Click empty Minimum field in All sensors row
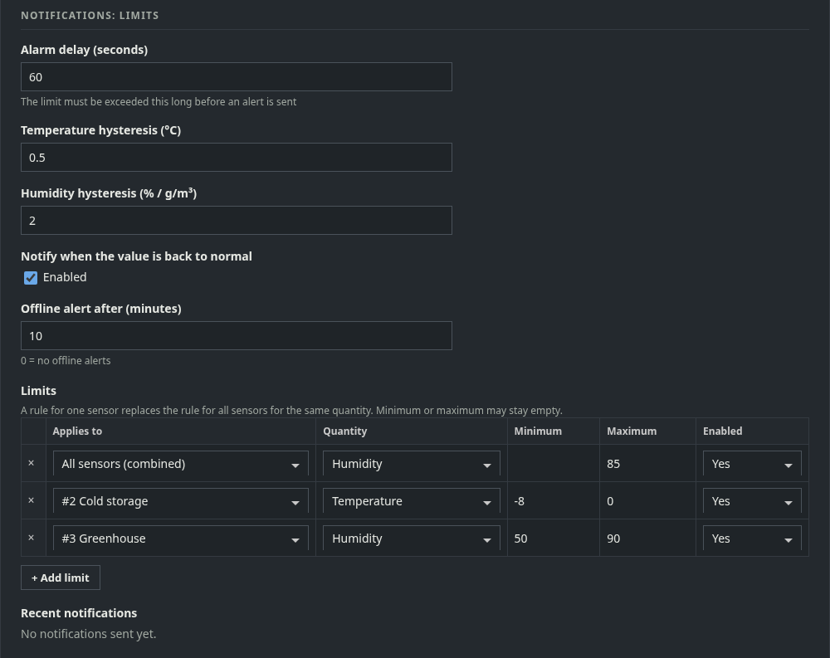 (553, 464)
